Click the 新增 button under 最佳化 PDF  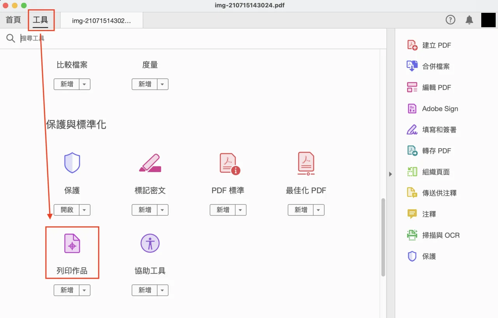point(301,210)
